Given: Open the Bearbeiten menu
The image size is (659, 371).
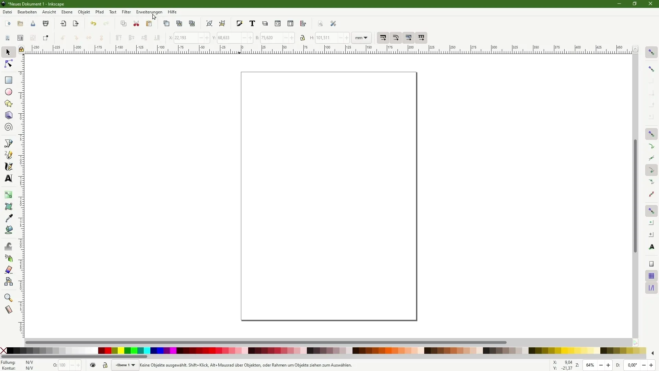Looking at the screenshot, I should click(x=27, y=12).
